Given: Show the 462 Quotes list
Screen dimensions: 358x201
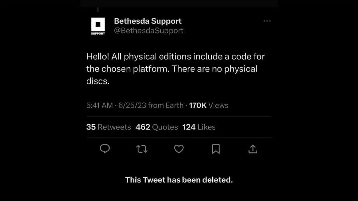Looking at the screenshot, I should 157,127.
